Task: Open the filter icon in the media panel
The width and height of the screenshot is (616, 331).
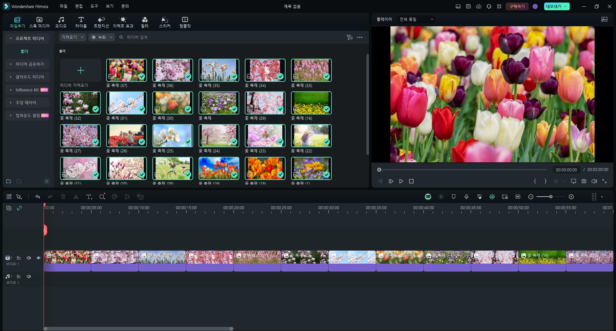Action: coord(349,37)
